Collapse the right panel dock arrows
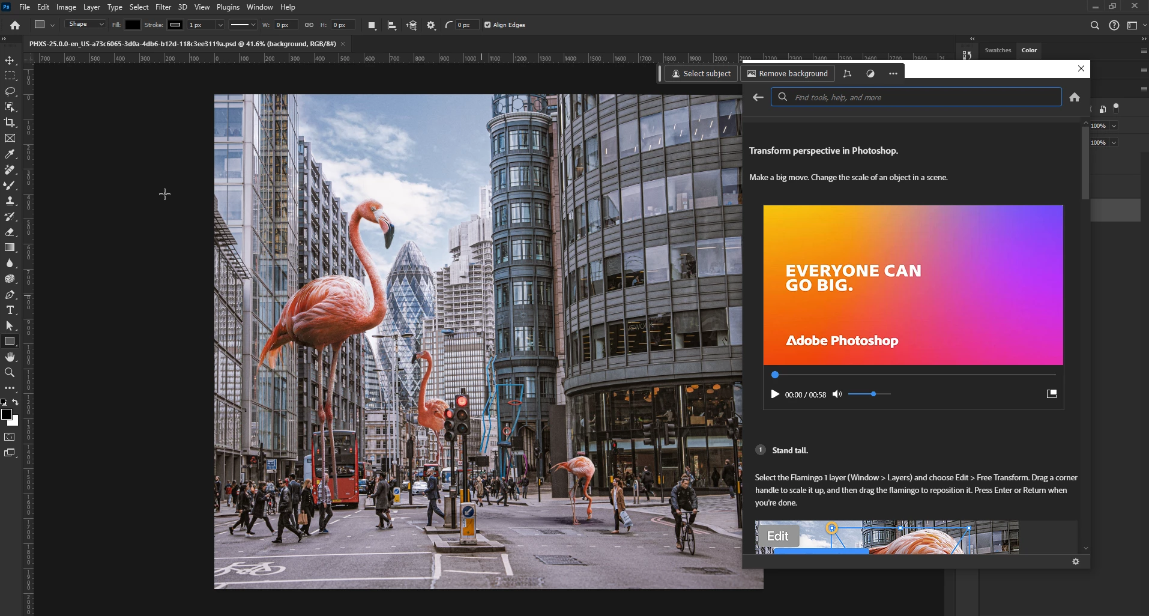This screenshot has width=1149, height=616. click(1144, 38)
